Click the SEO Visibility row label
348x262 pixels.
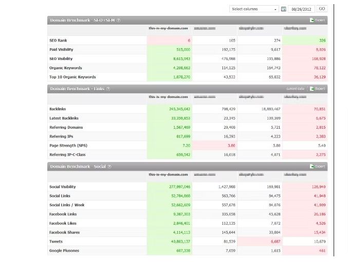click(x=61, y=59)
